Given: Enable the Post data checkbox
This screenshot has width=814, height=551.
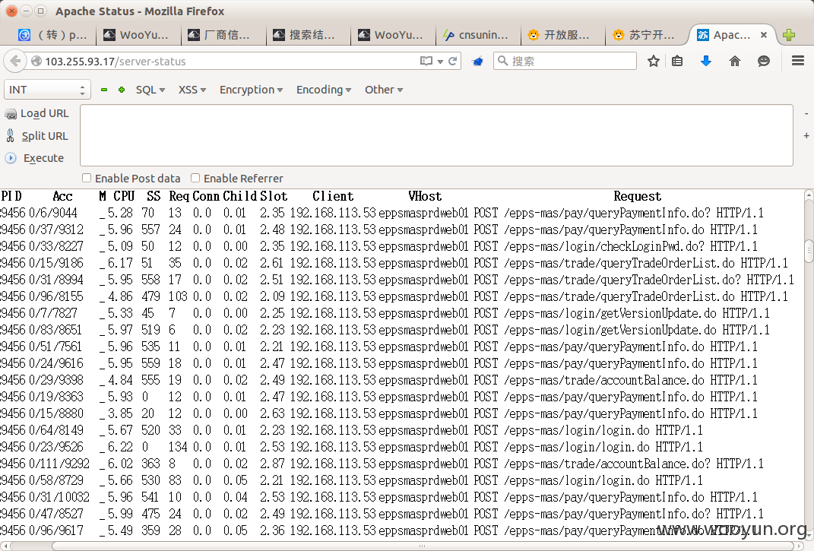Looking at the screenshot, I should (87, 178).
